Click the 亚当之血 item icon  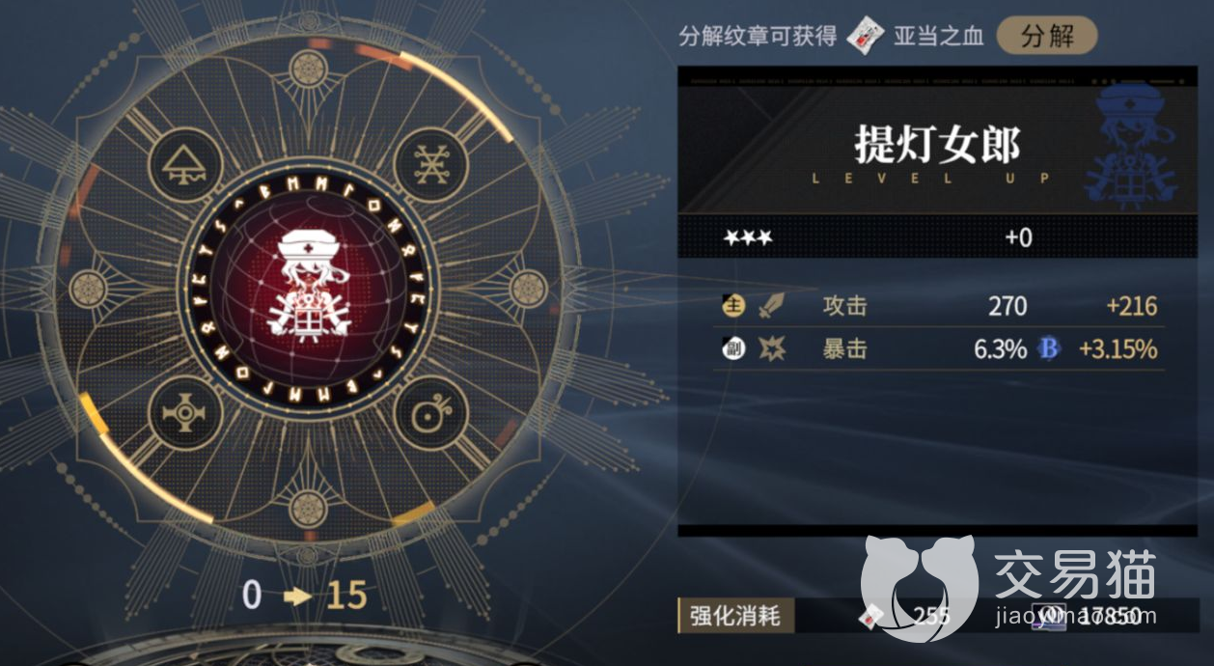coord(865,37)
